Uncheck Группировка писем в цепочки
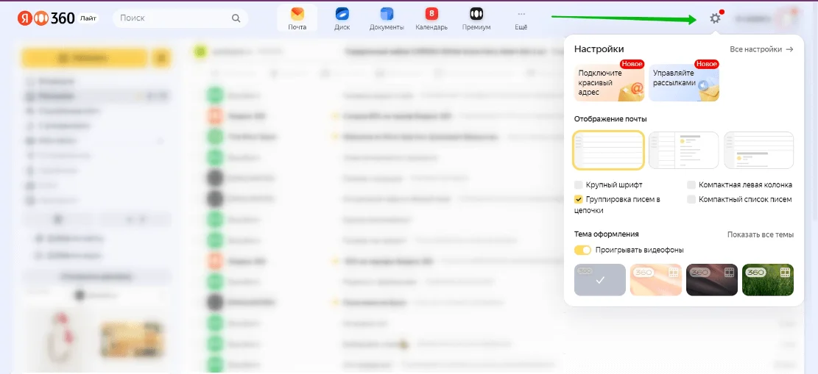 579,199
